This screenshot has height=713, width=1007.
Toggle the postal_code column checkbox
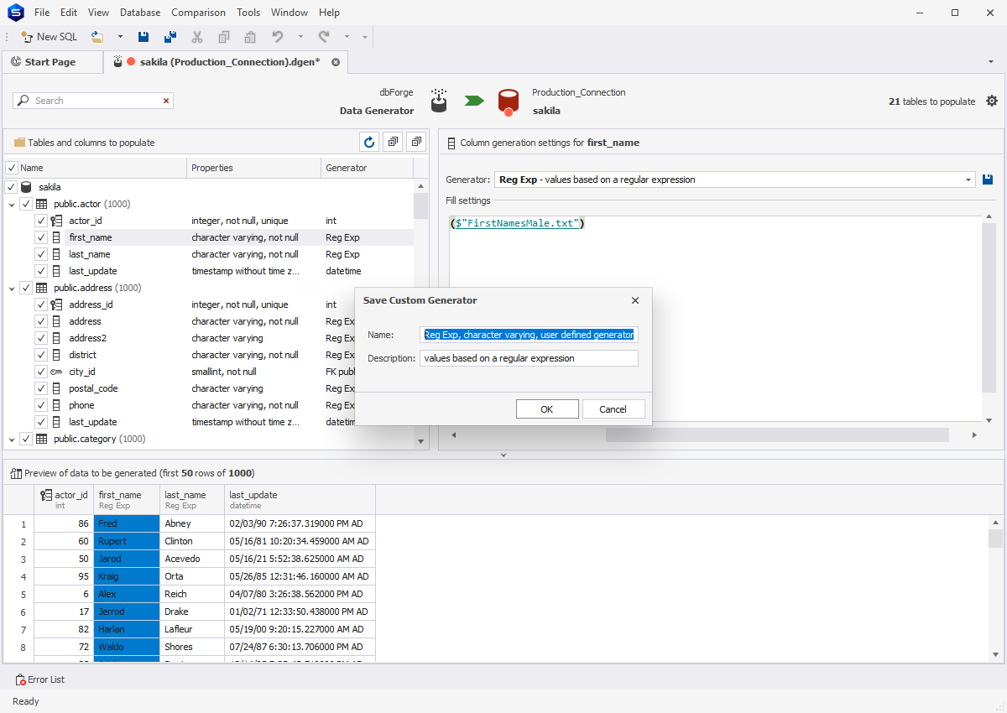pos(41,388)
